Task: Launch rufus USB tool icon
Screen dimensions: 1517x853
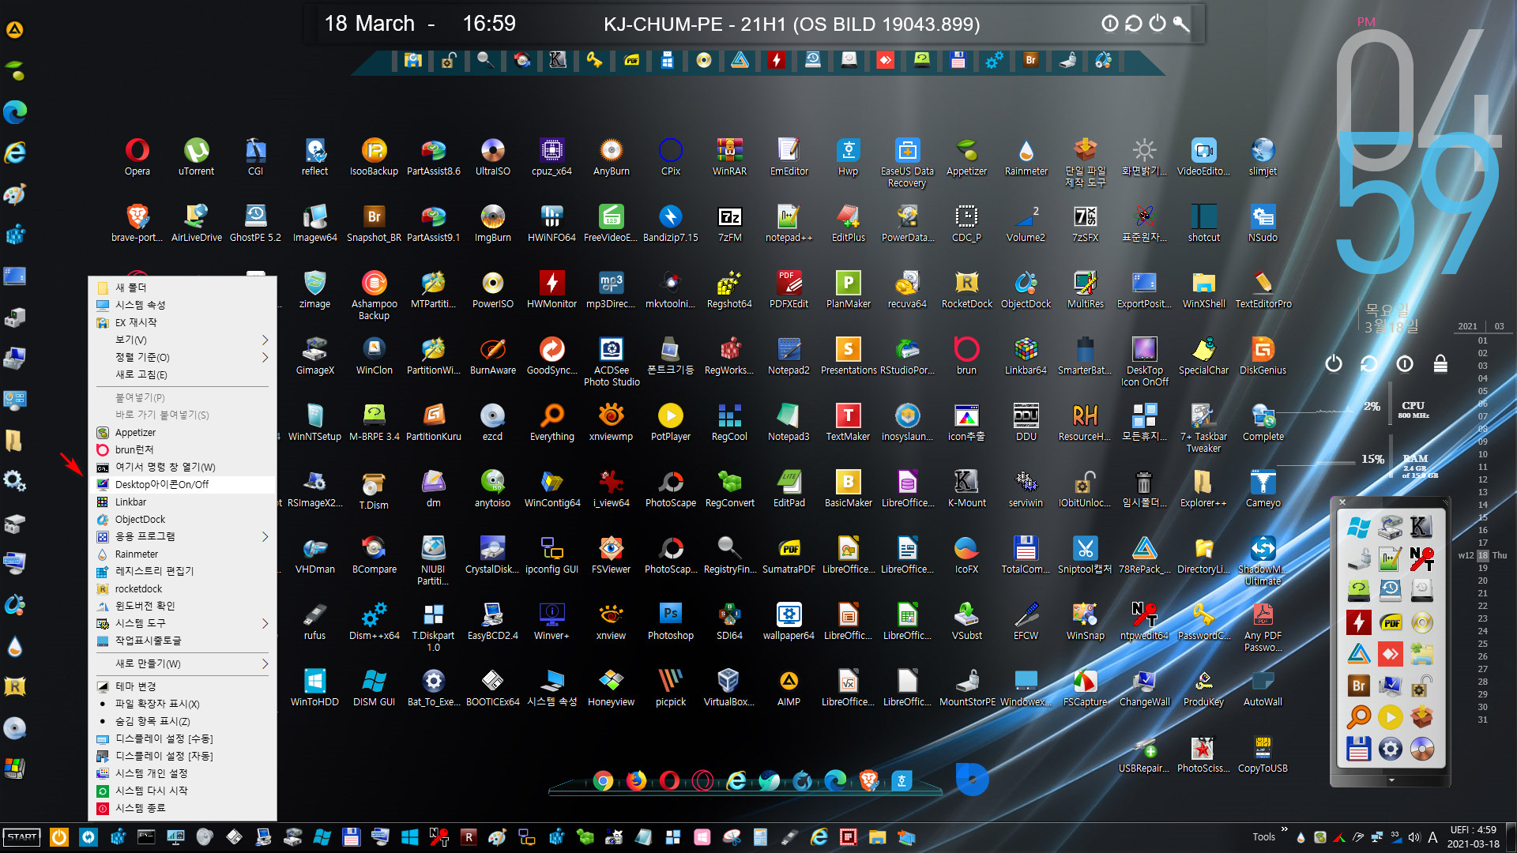Action: pyautogui.click(x=314, y=621)
